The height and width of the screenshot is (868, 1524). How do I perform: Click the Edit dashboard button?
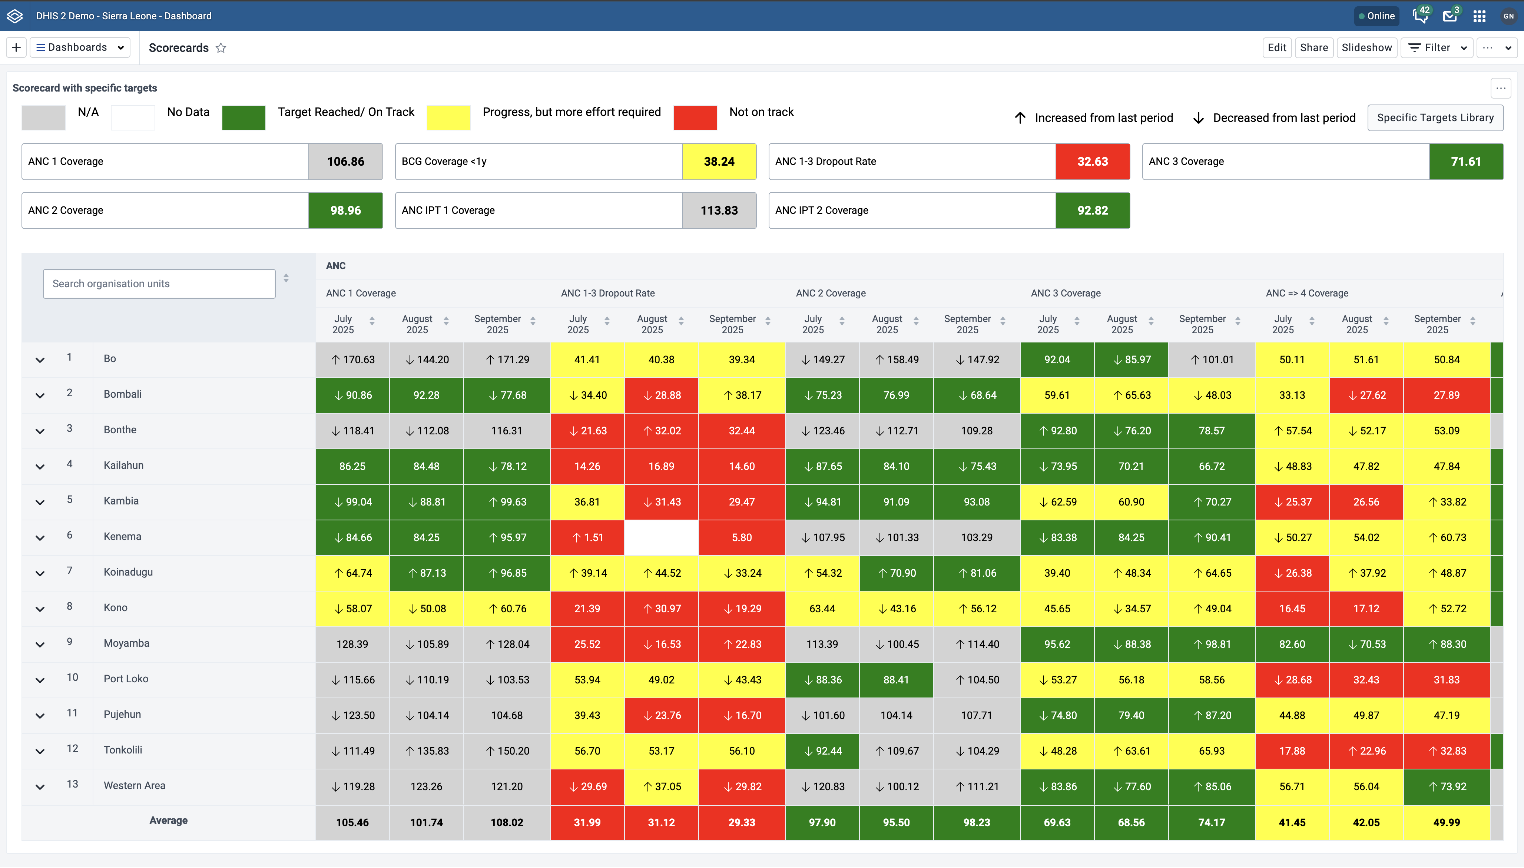click(1277, 48)
